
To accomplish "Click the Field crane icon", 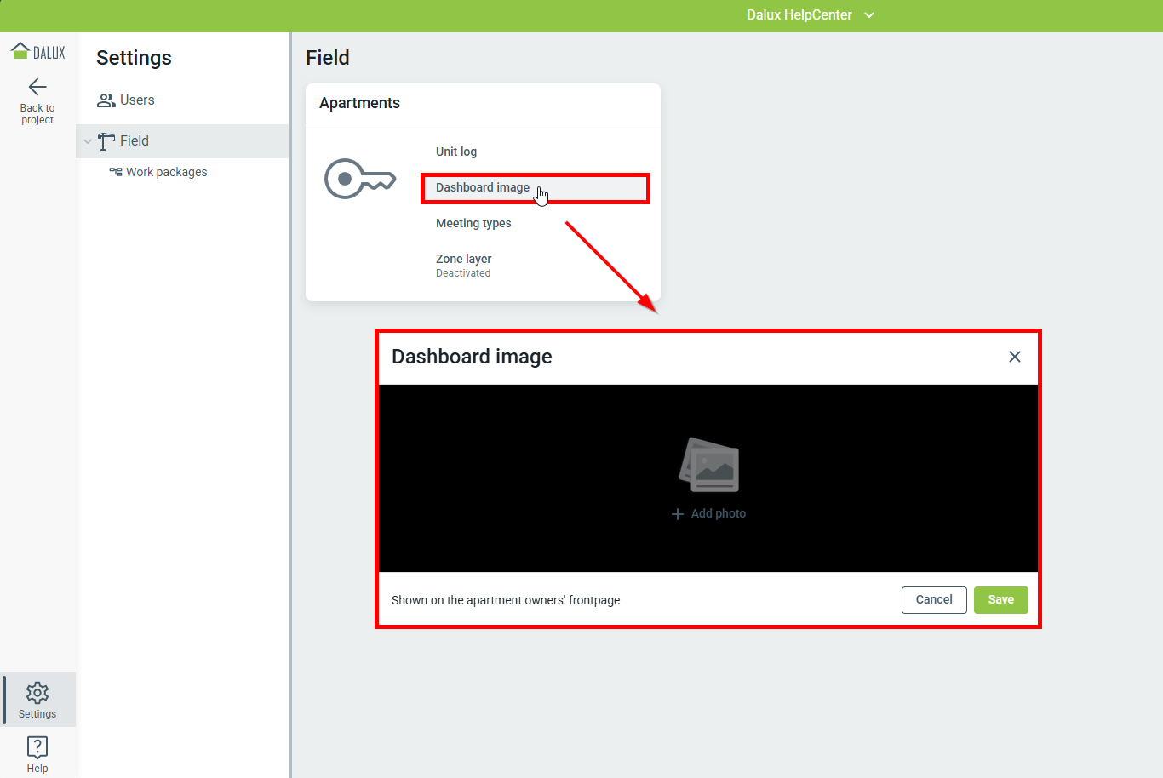I will (106, 141).
